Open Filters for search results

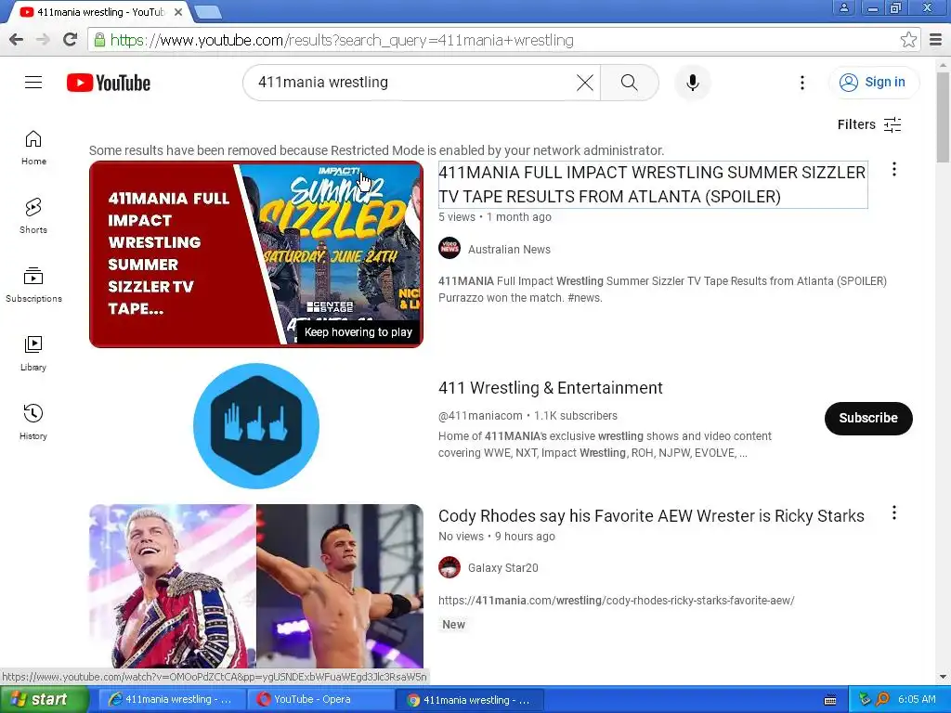tap(869, 125)
